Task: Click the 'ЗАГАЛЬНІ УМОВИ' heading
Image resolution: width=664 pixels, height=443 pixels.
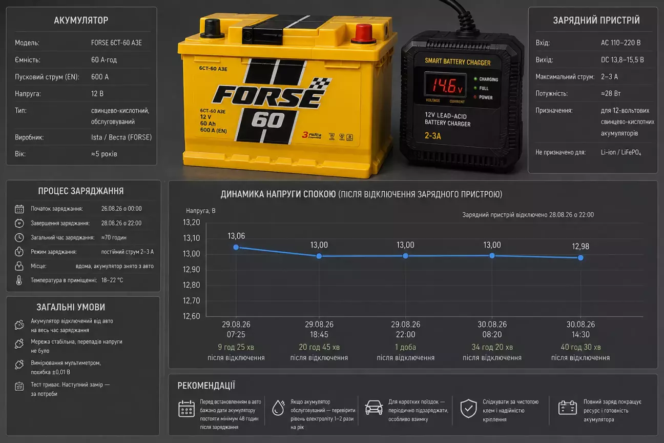Action: (x=71, y=307)
